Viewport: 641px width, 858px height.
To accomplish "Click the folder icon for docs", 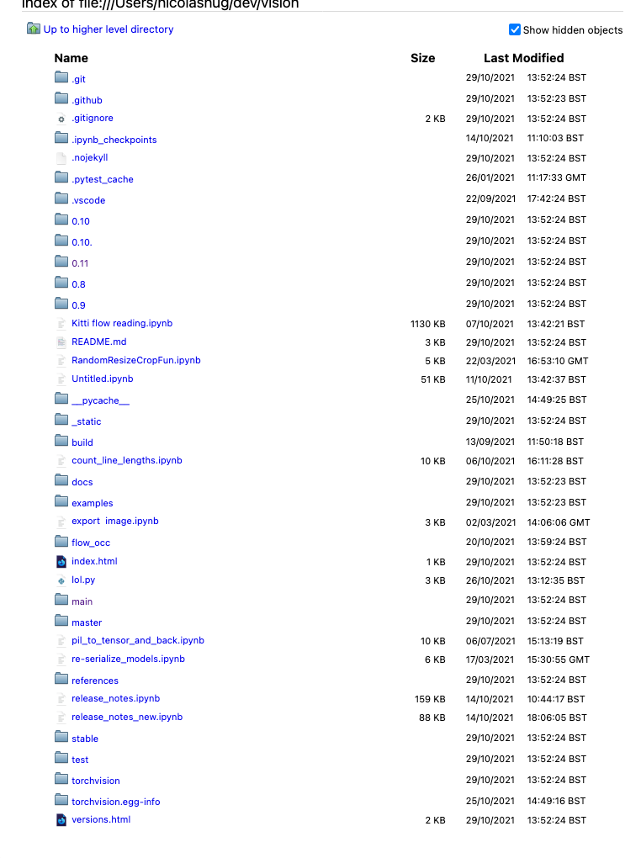I will pos(61,479).
